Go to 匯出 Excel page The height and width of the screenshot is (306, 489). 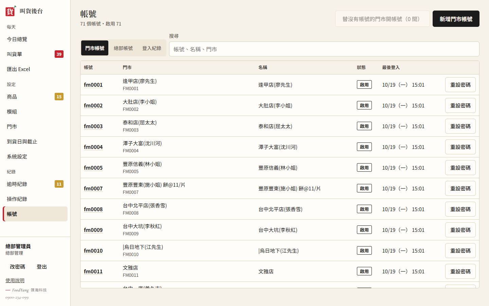35,69
